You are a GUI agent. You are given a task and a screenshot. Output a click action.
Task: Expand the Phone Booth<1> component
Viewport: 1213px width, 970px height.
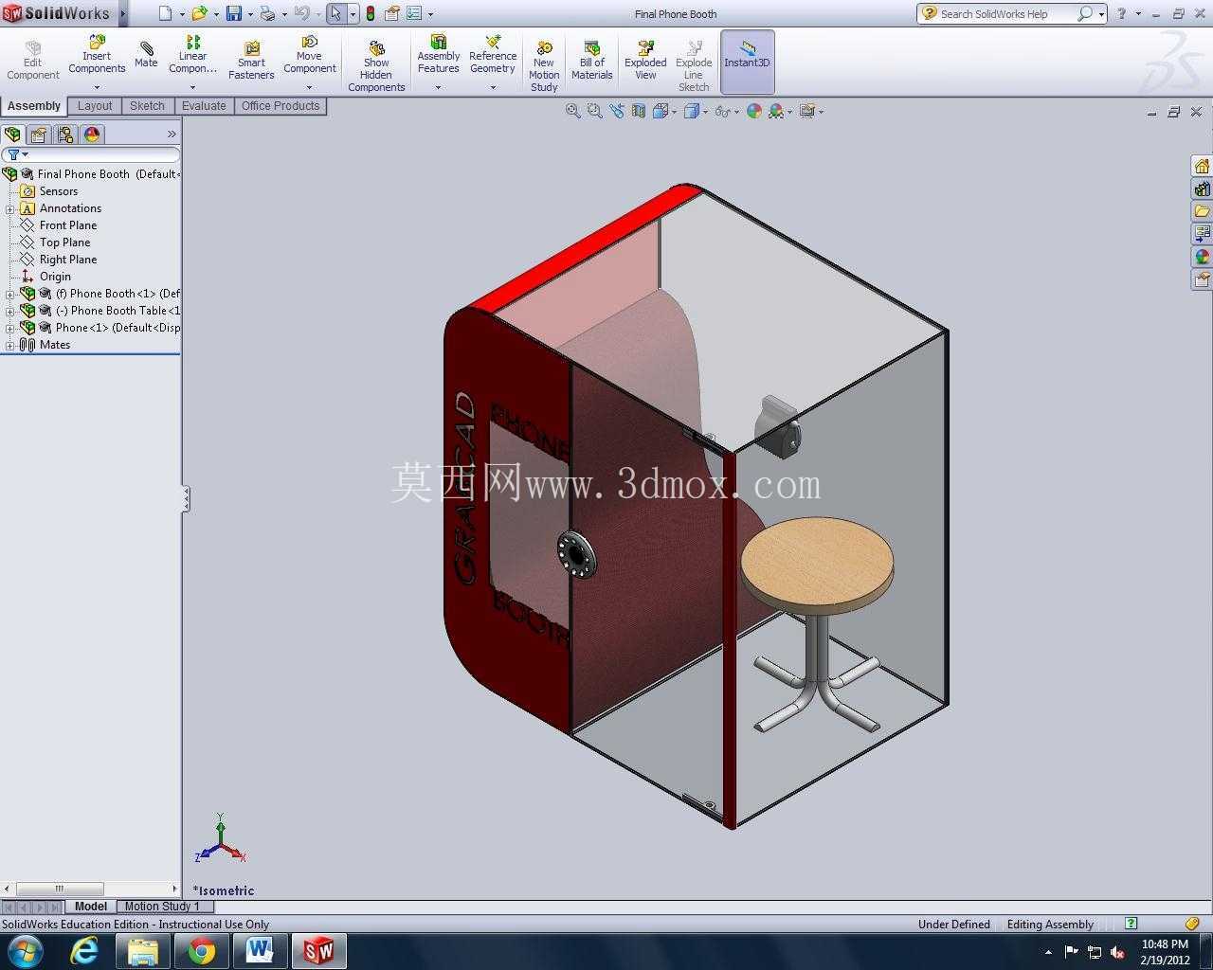pos(9,294)
